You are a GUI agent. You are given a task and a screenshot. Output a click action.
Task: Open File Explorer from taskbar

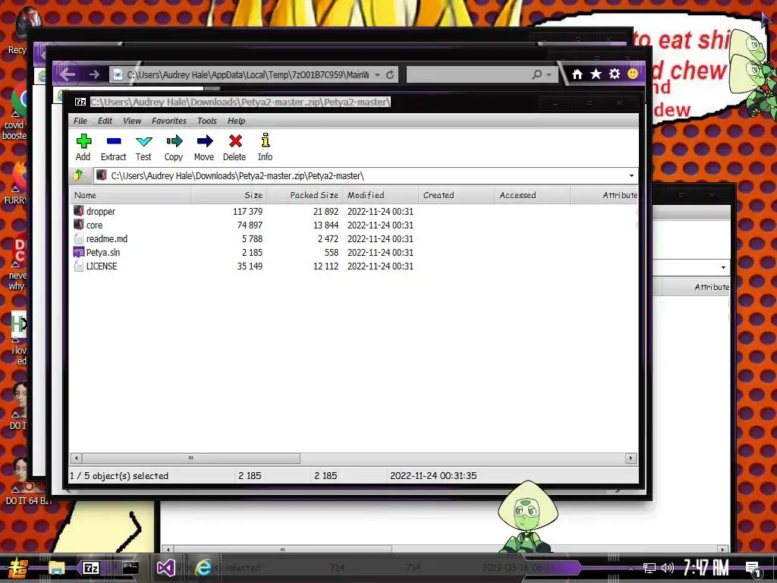pos(56,568)
